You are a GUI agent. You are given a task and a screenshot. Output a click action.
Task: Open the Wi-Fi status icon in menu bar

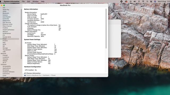tap(143, 2)
